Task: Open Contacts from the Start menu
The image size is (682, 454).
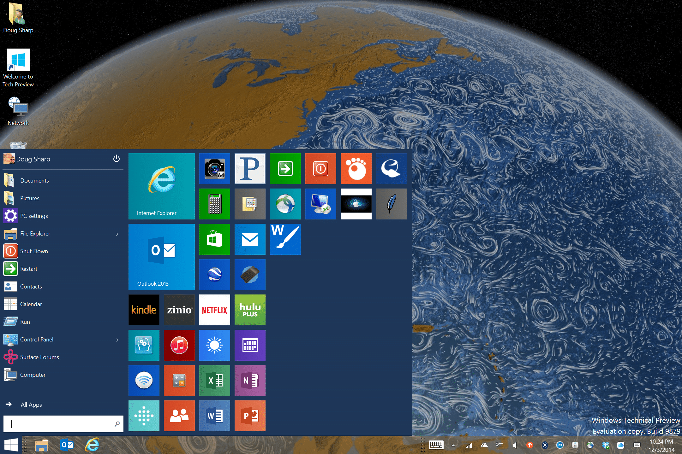Action: coord(63,287)
